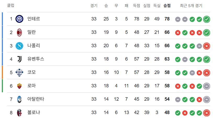Click the Napoli club crest icon
This screenshot has height=118, width=213.
point(19,46)
